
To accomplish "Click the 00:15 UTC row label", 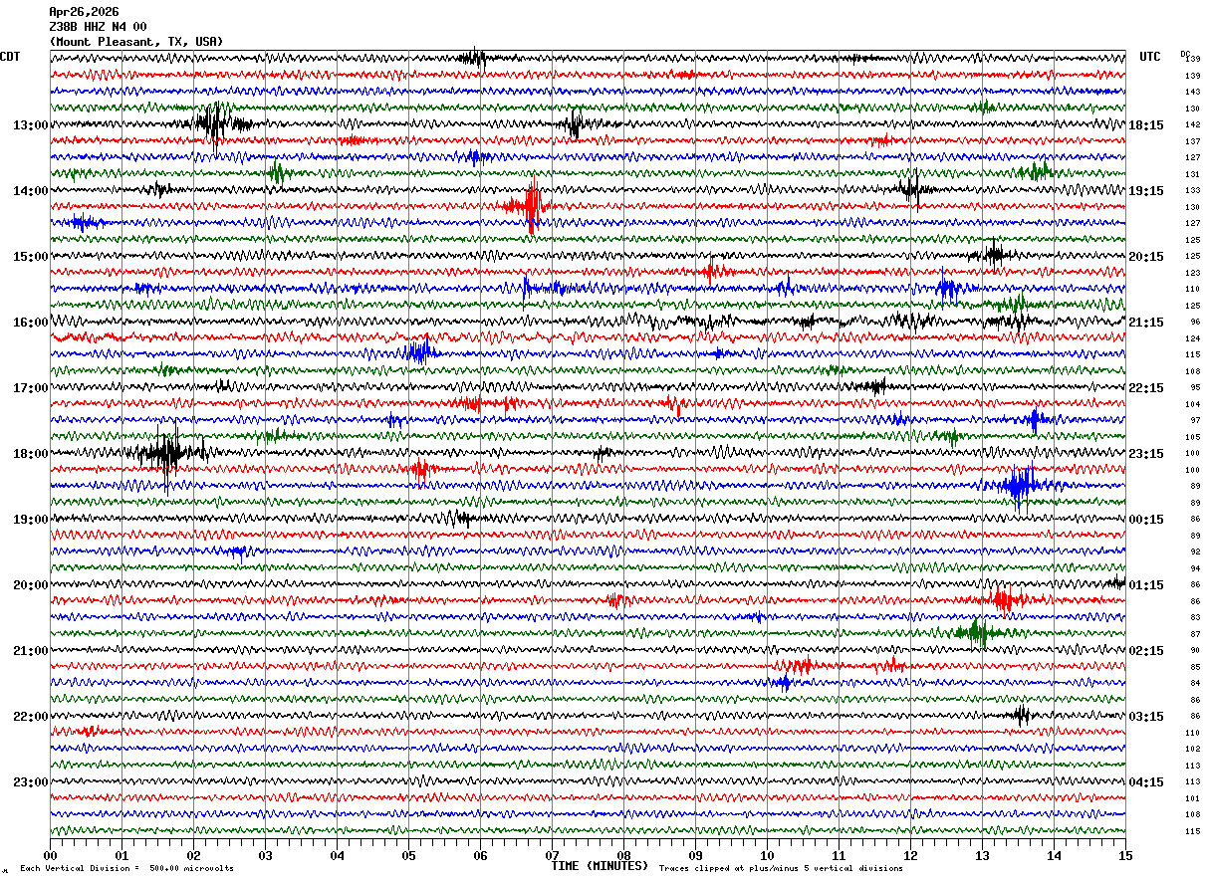I will click(x=1145, y=520).
